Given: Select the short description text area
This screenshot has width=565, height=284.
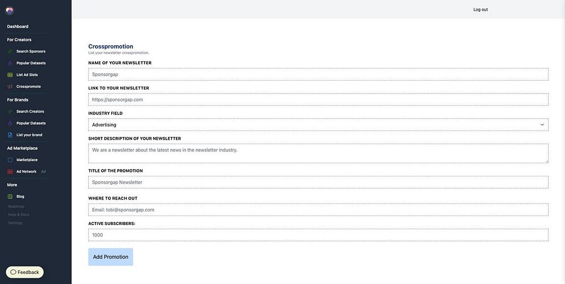Looking at the screenshot, I should (x=318, y=153).
